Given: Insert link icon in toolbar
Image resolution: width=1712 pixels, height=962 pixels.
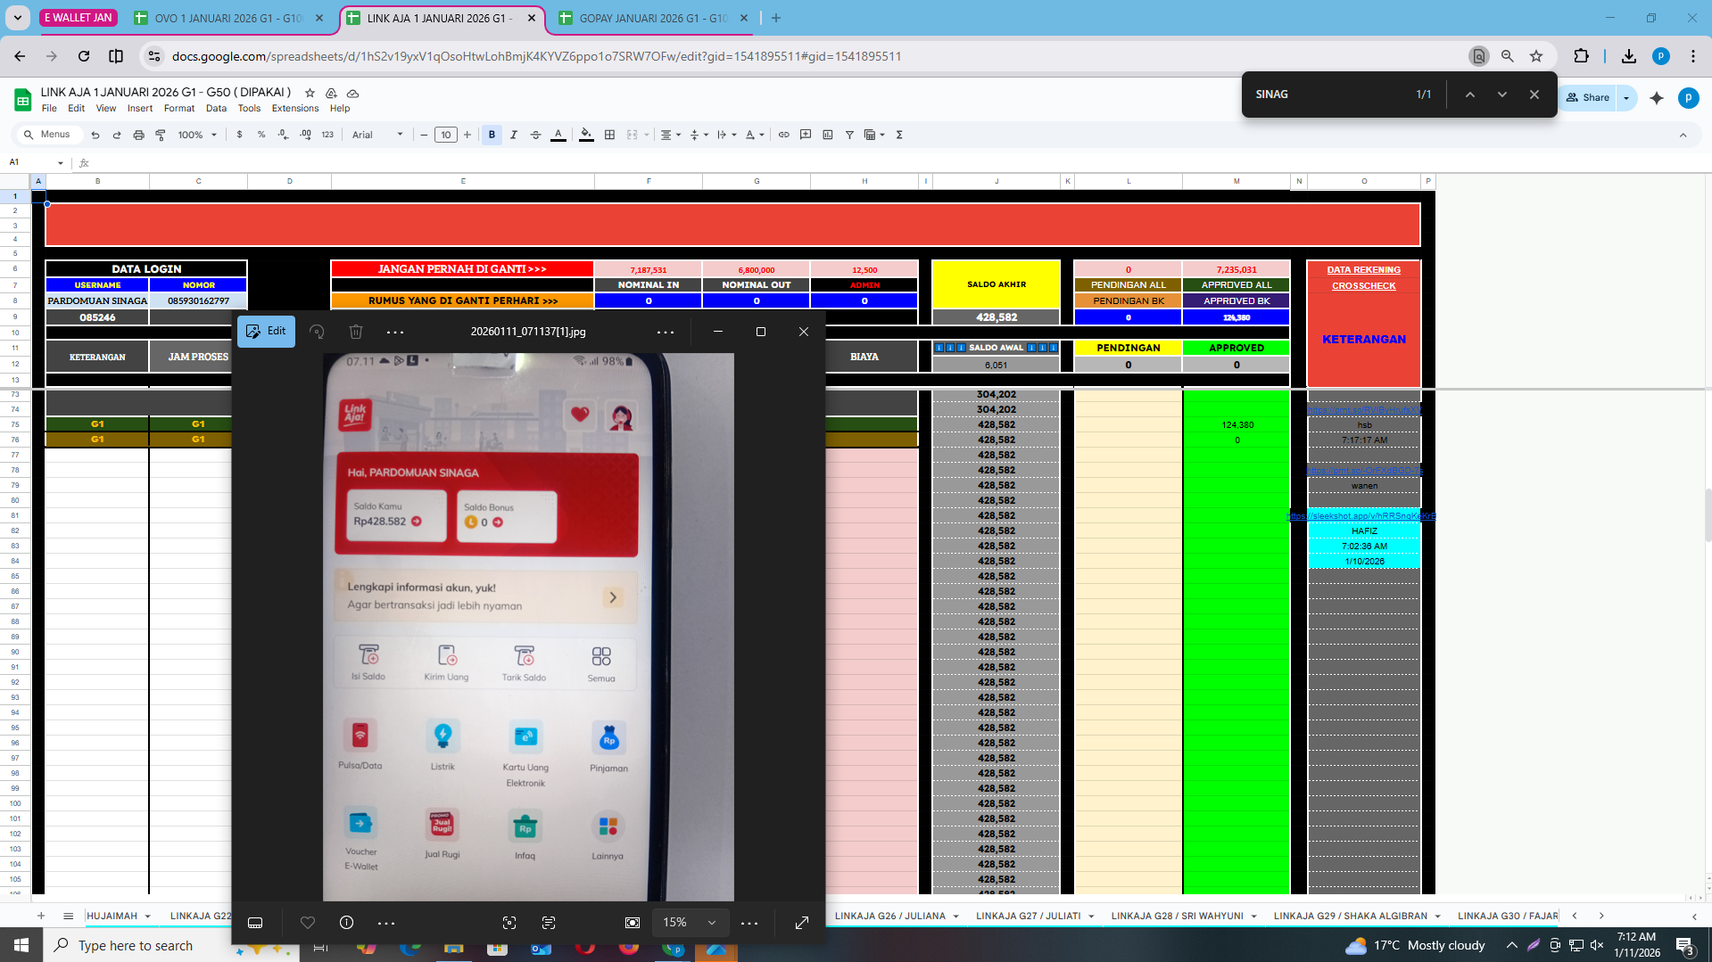Looking at the screenshot, I should [x=784, y=135].
